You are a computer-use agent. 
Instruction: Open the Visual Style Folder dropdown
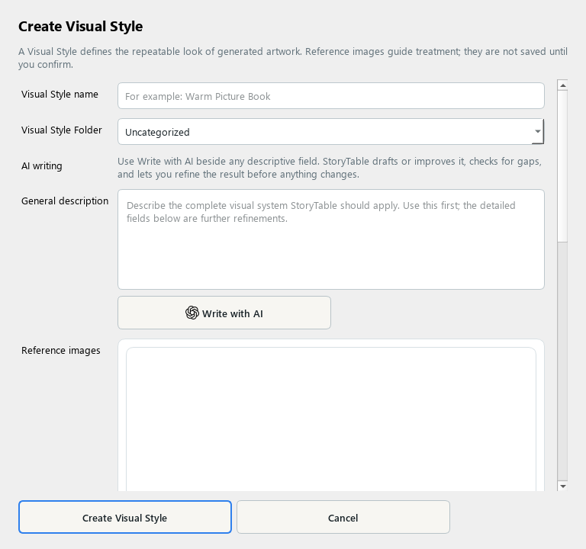[x=330, y=132]
